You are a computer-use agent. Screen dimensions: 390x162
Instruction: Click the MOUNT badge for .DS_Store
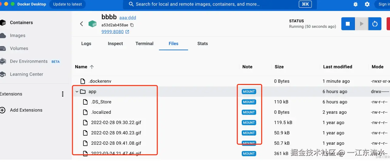[249, 102]
